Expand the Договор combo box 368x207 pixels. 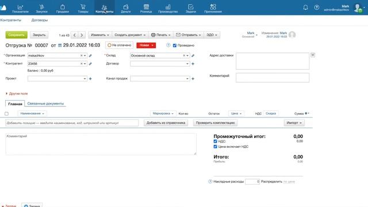(187, 64)
